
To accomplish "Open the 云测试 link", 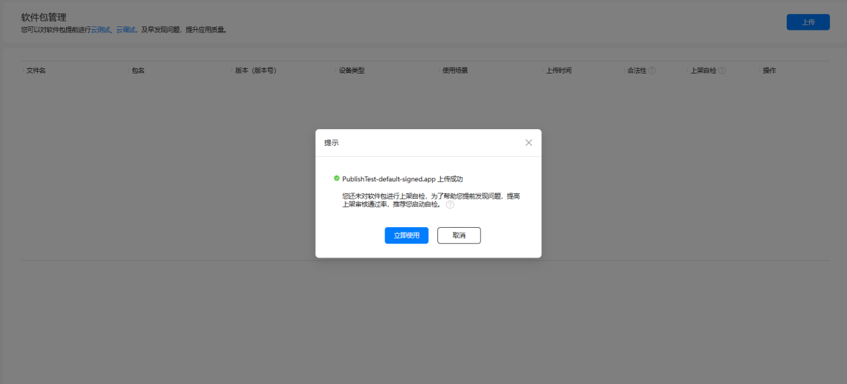I will [99, 30].
